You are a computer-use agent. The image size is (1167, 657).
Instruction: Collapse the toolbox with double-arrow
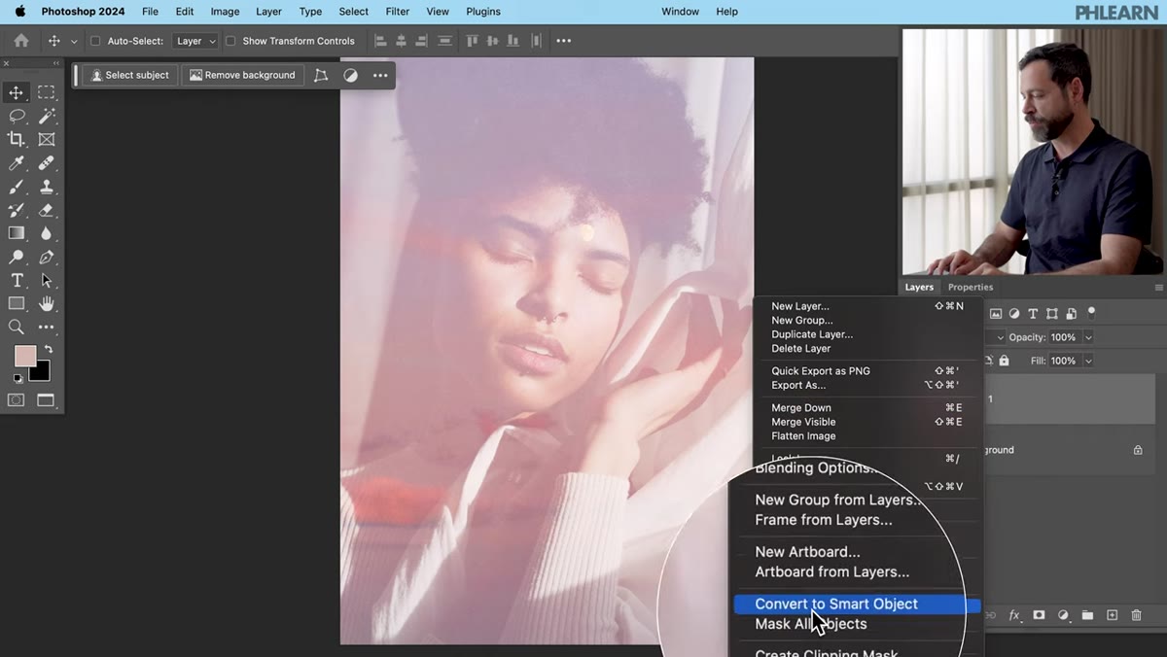coord(55,64)
